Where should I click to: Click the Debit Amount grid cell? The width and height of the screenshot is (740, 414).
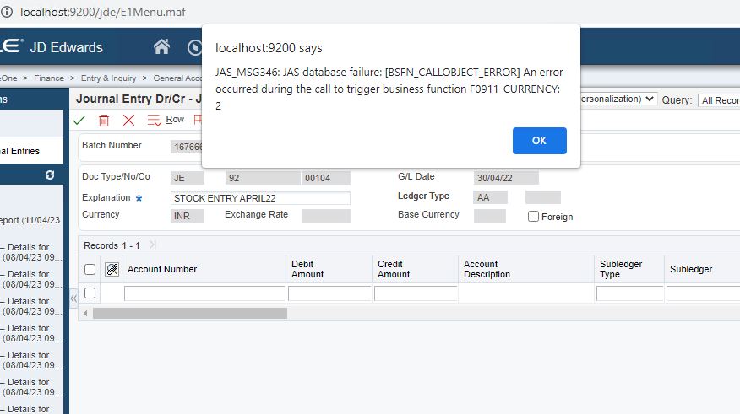click(329, 293)
